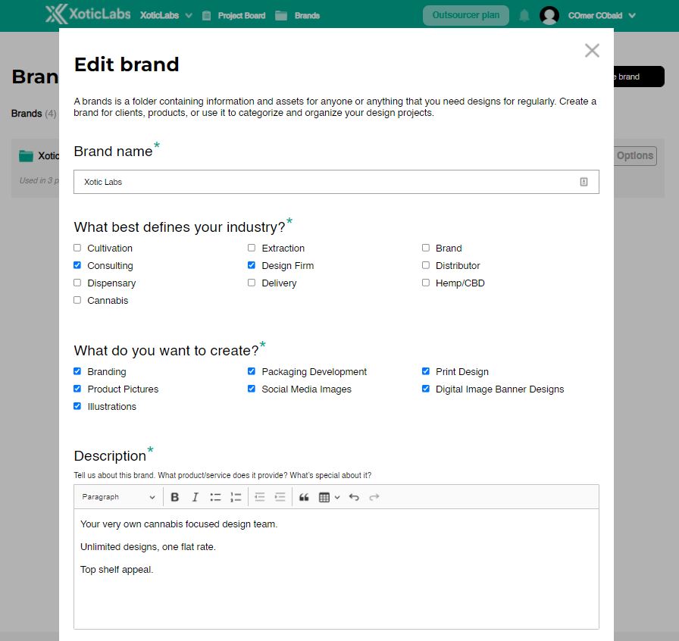This screenshot has width=679, height=641.
Task: Toggle italic formatting
Action: point(196,497)
